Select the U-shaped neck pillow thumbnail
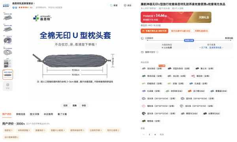This screenshot has width=237, height=142. click(8, 40)
